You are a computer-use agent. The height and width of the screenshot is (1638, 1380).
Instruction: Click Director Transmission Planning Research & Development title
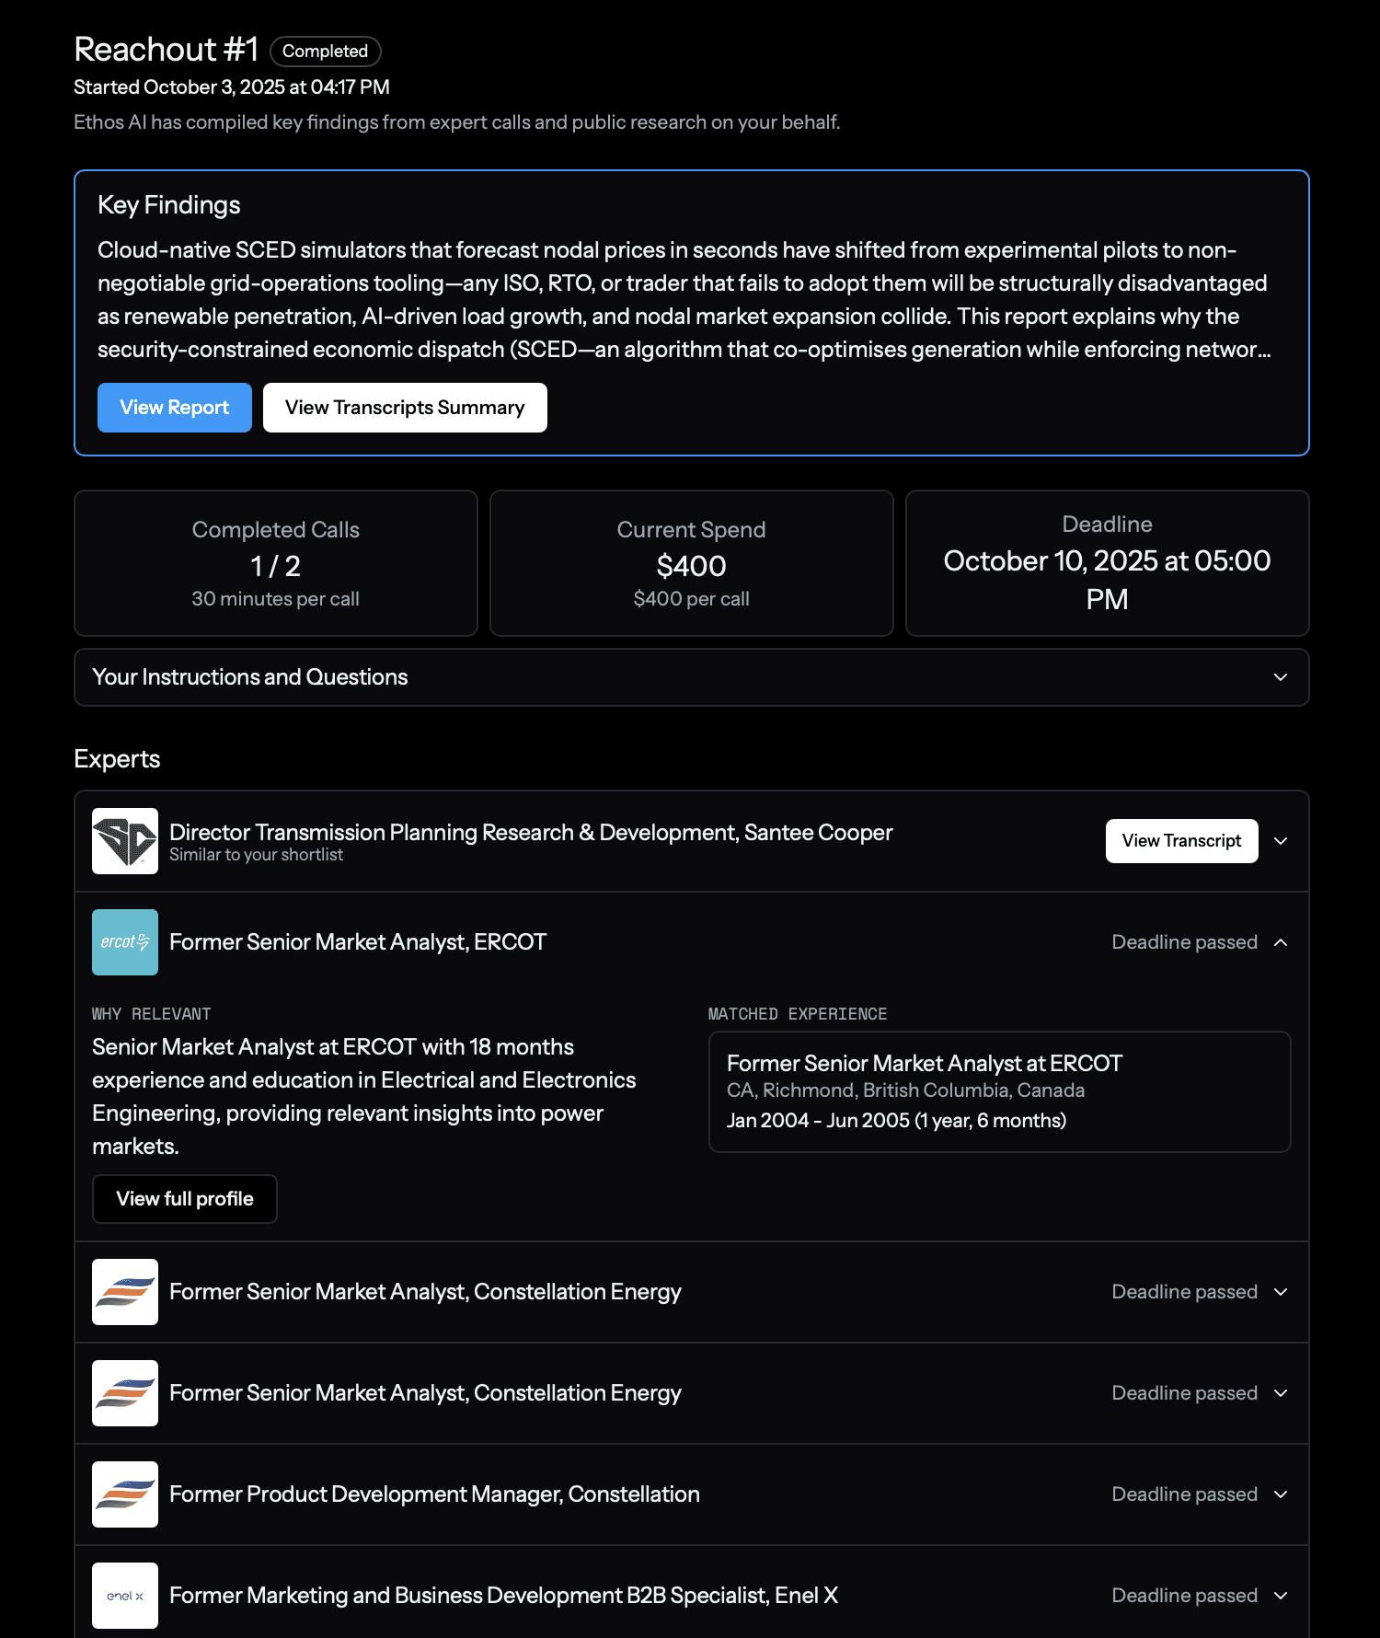point(531,832)
